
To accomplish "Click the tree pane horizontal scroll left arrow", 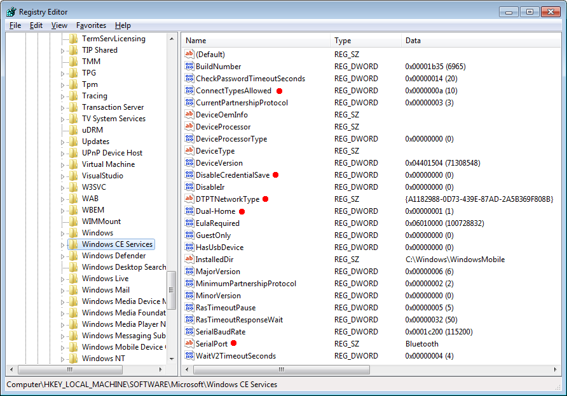I will (x=11, y=369).
